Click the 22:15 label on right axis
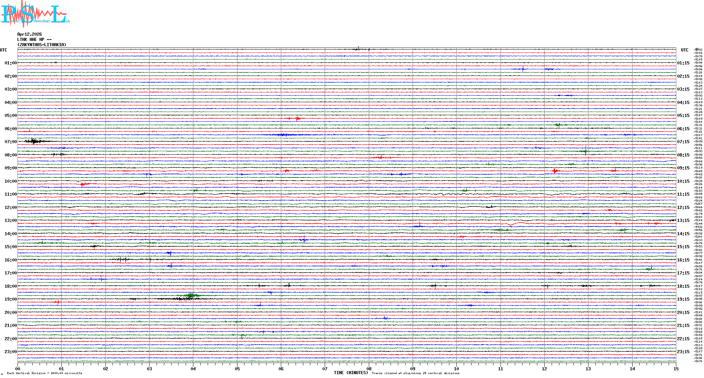The height and width of the screenshot is (378, 704). [683, 339]
